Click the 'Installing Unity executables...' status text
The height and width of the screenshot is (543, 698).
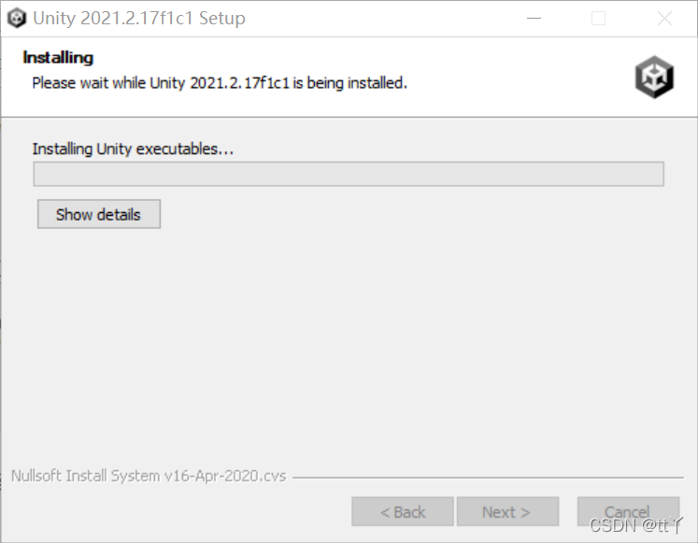[x=133, y=149]
